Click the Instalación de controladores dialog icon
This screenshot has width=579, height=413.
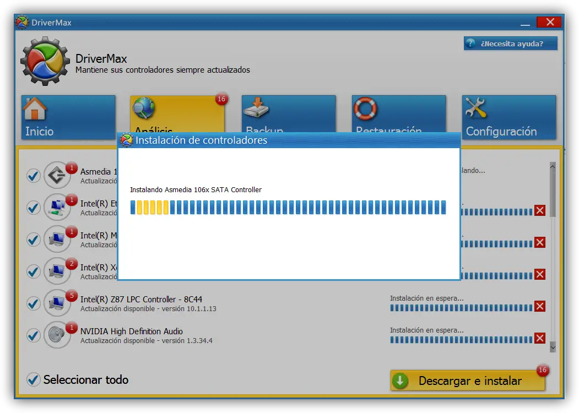[x=127, y=140]
